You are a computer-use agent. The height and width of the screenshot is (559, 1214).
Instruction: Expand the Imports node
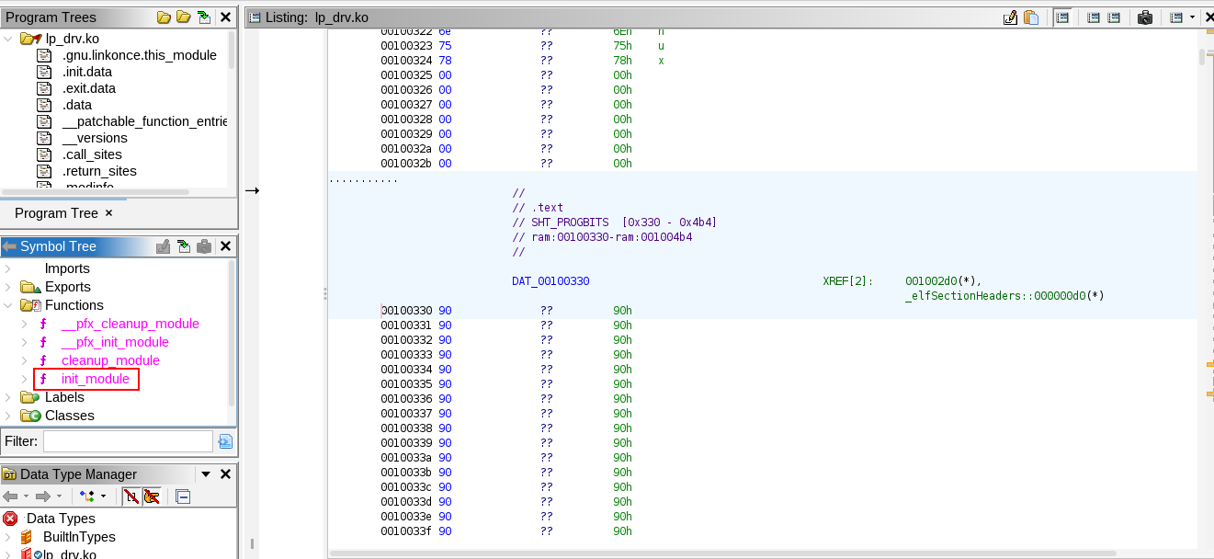click(x=9, y=268)
